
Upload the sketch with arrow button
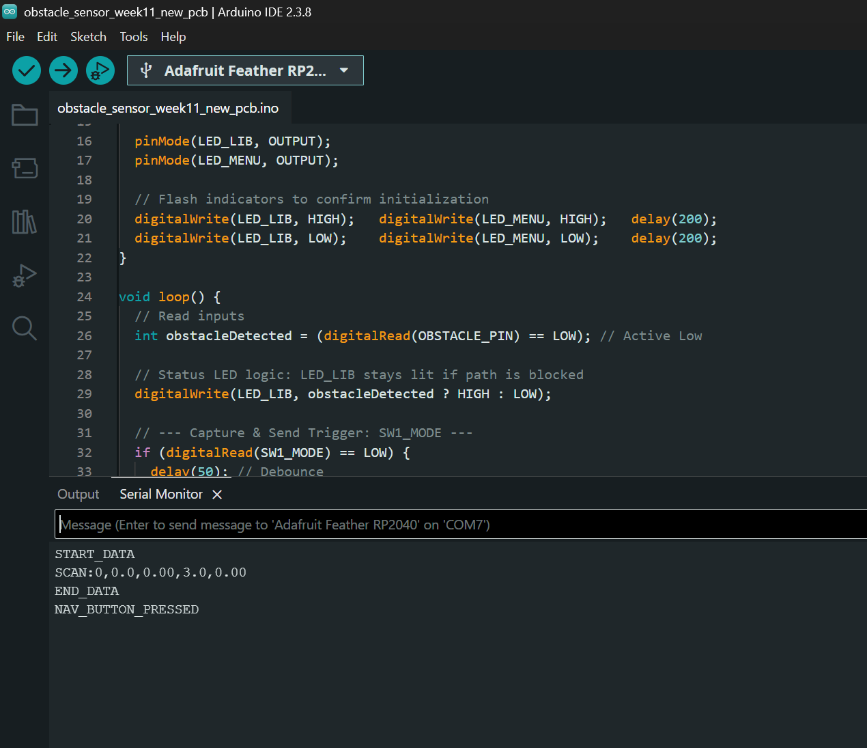[x=63, y=70]
